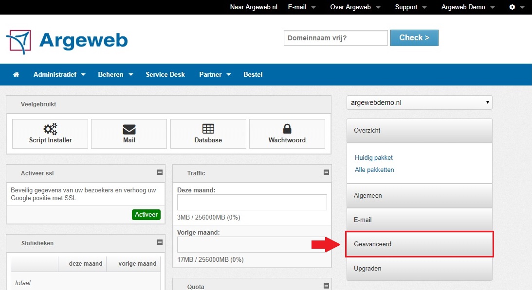Follow the Naar Argeweb.nl link

click(254, 7)
